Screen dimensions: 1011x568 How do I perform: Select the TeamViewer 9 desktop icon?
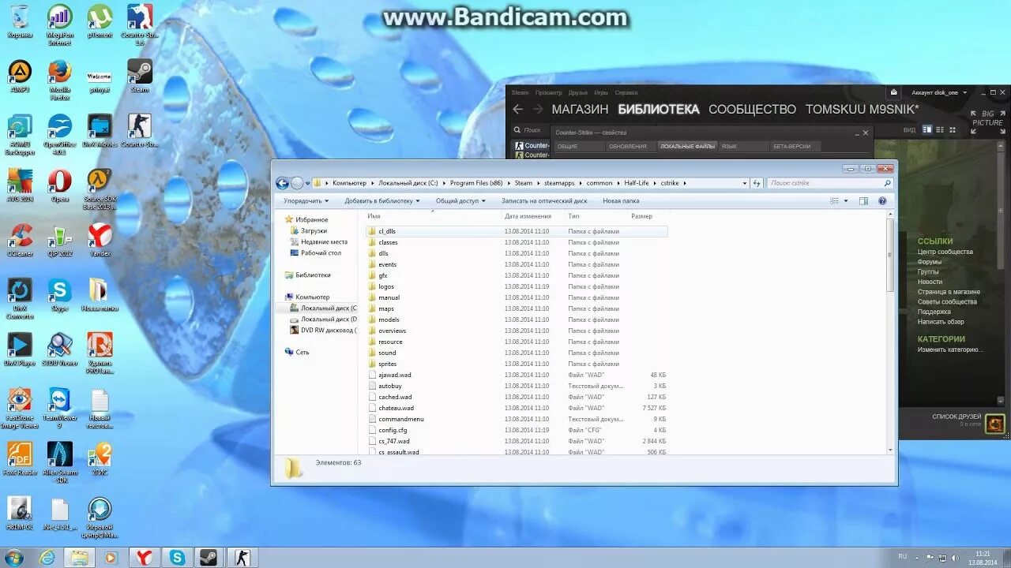coord(59,409)
